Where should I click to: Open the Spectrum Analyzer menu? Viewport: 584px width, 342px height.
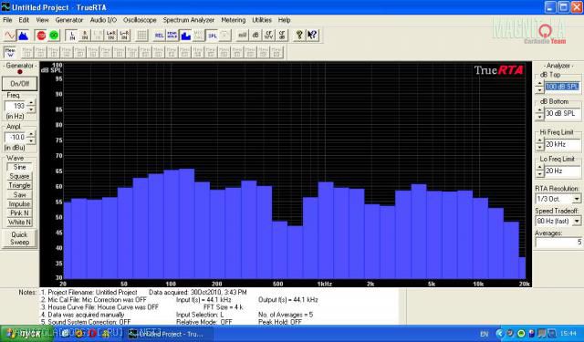pyautogui.click(x=189, y=20)
